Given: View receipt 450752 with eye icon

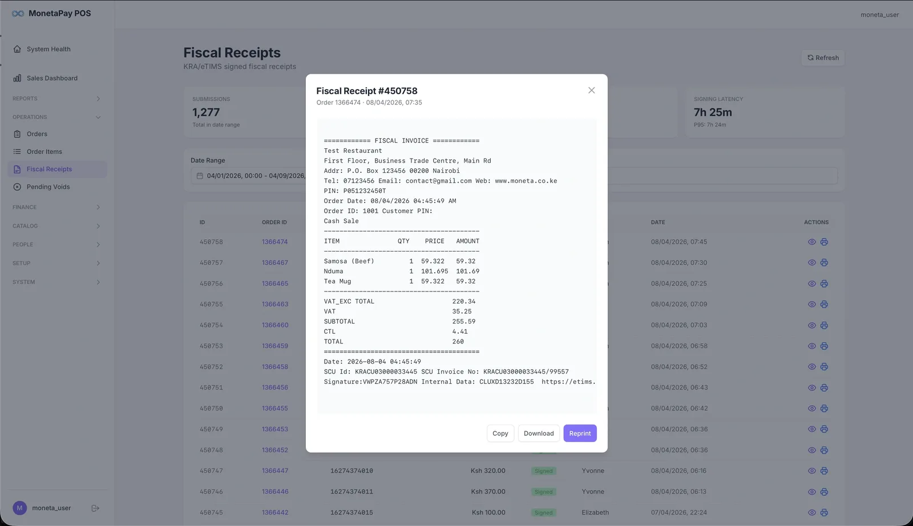Looking at the screenshot, I should coord(812,367).
